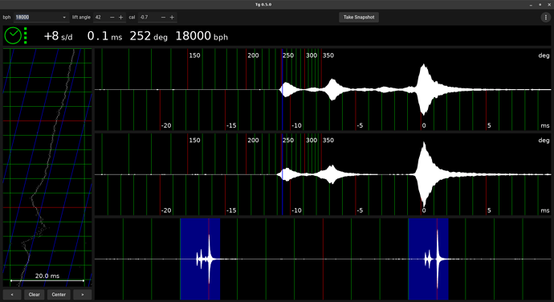554x302 pixels.
Task: Click the 20.0 ms scale bar
Action: click(x=47, y=280)
